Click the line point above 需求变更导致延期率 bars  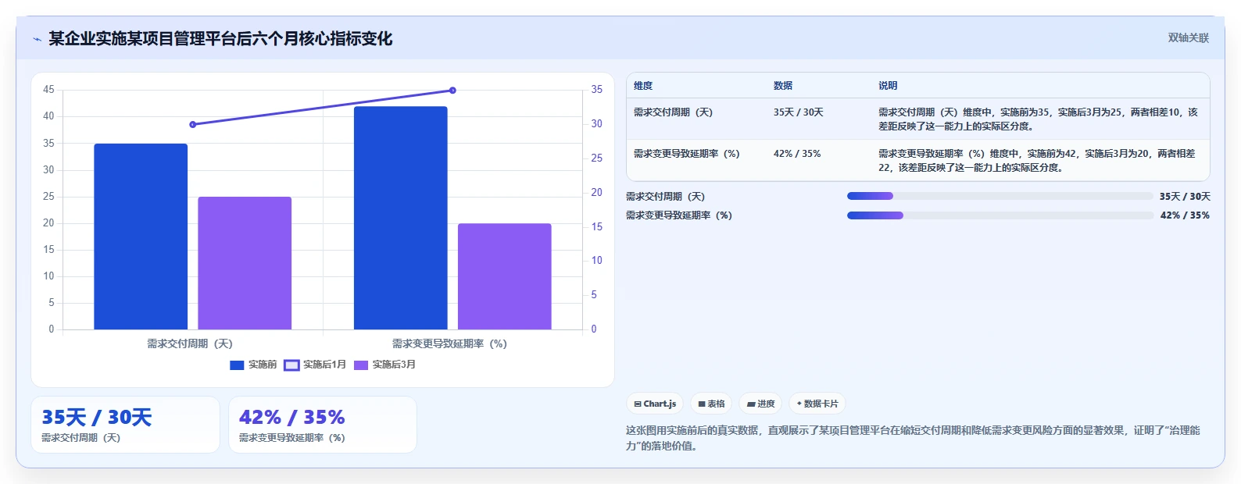point(452,91)
